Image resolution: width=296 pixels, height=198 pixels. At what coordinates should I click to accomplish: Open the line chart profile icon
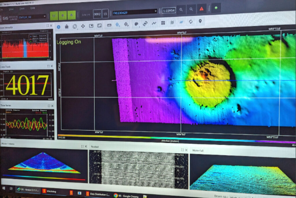click(154, 23)
